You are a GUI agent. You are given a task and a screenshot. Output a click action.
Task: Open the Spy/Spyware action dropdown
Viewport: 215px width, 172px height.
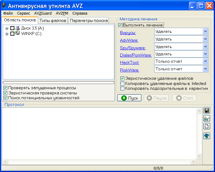[x=205, y=47]
